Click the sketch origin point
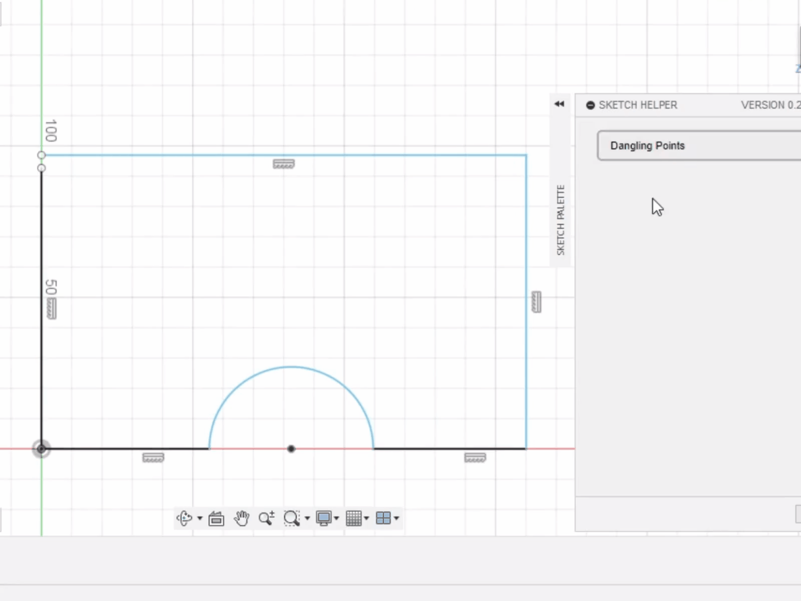The width and height of the screenshot is (801, 601). 42,449
